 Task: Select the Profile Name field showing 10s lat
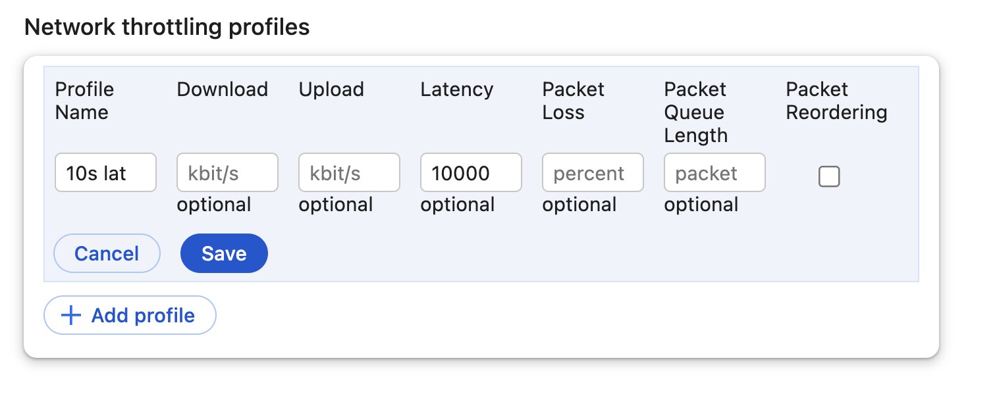pos(105,172)
